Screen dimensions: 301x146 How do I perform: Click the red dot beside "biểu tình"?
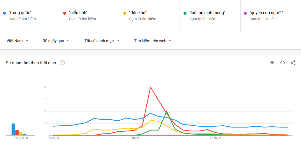[65, 13]
